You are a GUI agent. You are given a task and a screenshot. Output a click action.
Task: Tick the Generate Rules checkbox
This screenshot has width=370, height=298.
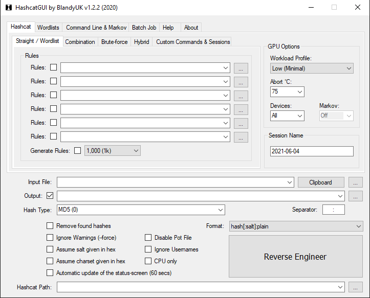tap(77, 151)
